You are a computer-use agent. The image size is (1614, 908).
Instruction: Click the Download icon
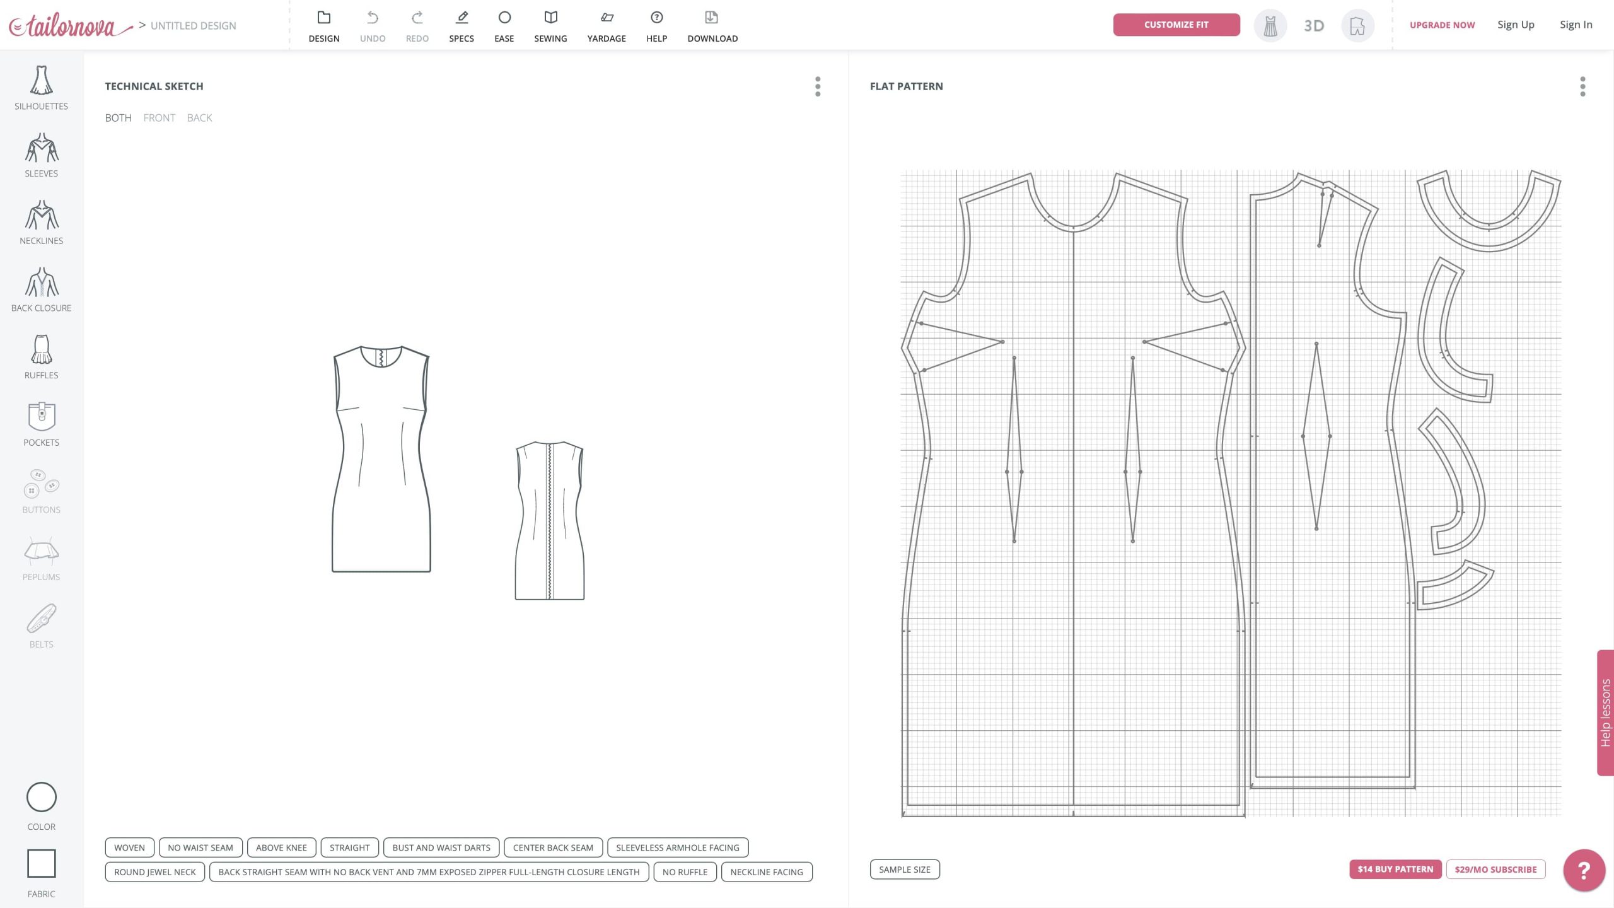coord(712,25)
